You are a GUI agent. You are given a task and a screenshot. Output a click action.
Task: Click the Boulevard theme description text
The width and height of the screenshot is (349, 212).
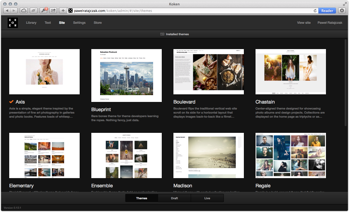pyautogui.click(x=205, y=113)
